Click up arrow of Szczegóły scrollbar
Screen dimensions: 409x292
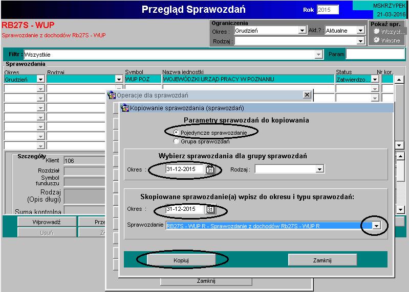(400, 156)
